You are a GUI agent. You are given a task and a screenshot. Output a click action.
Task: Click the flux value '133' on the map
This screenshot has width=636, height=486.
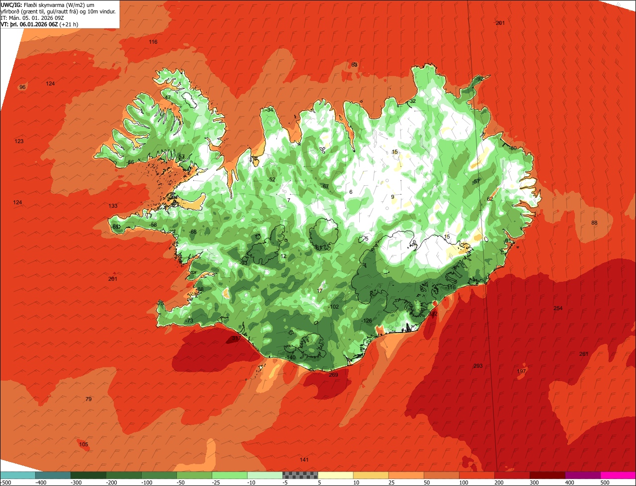(x=113, y=206)
